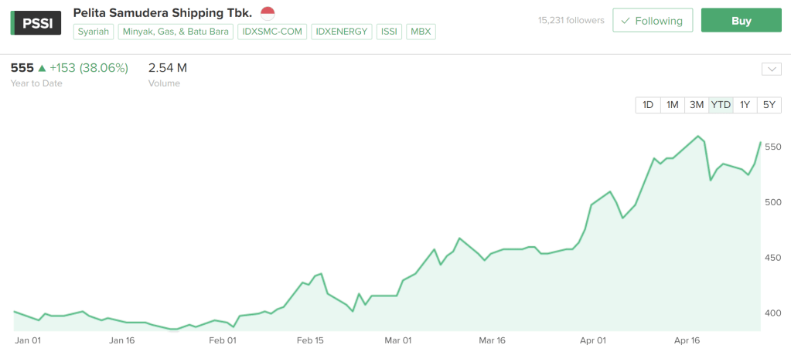This screenshot has width=791, height=355.
Task: Open the Minyak, Gas, & Batu Bara tag
Action: (176, 32)
